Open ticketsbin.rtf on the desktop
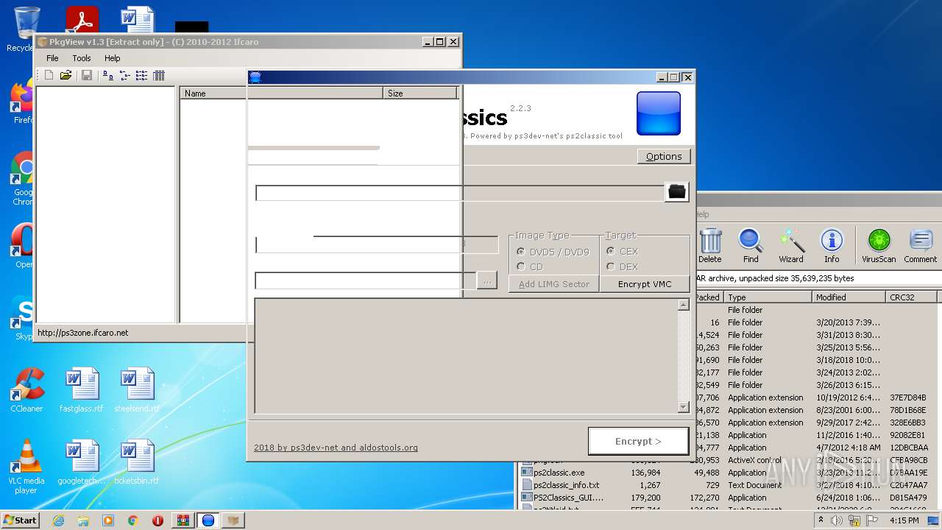942x530 pixels. coord(137,462)
